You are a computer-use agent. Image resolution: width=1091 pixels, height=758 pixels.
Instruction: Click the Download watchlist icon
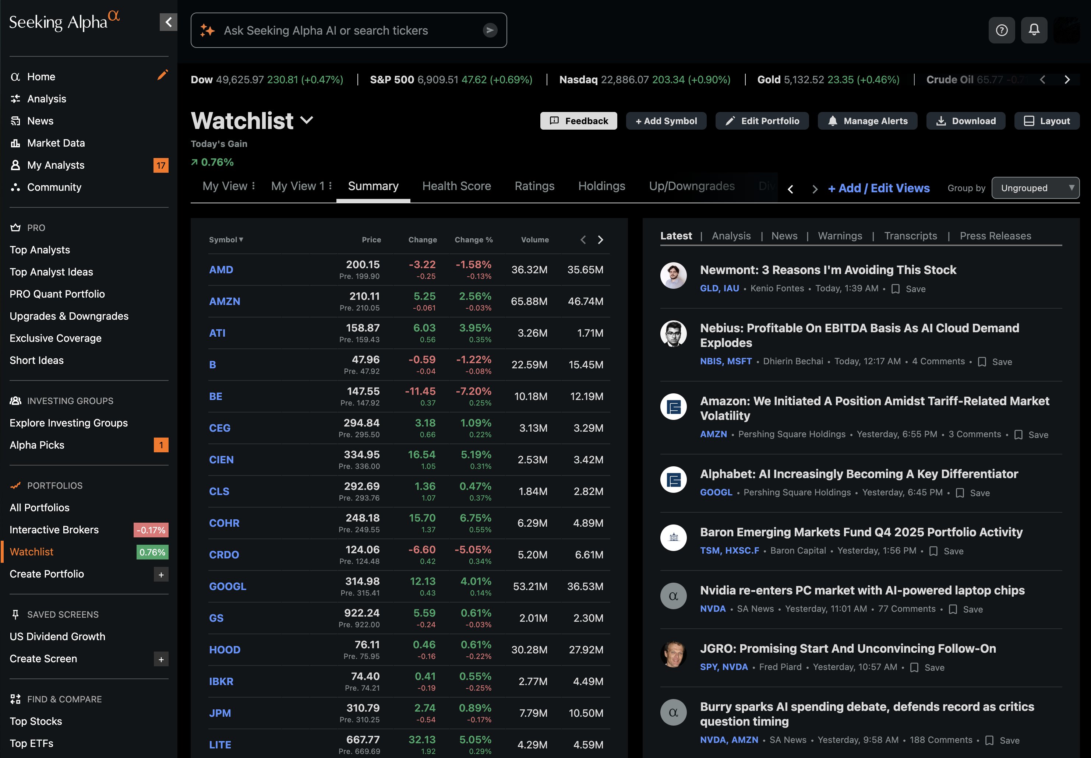point(941,121)
